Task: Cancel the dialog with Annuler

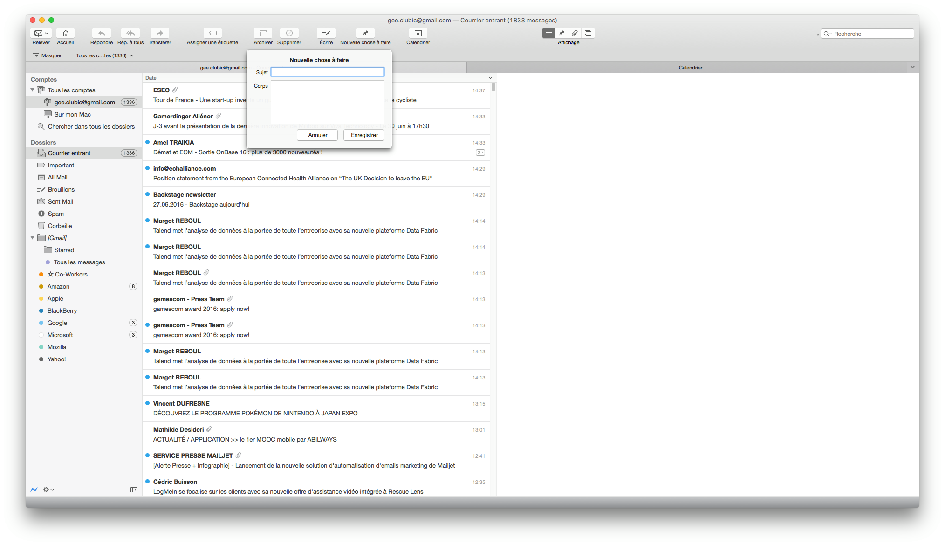Action: (x=317, y=135)
